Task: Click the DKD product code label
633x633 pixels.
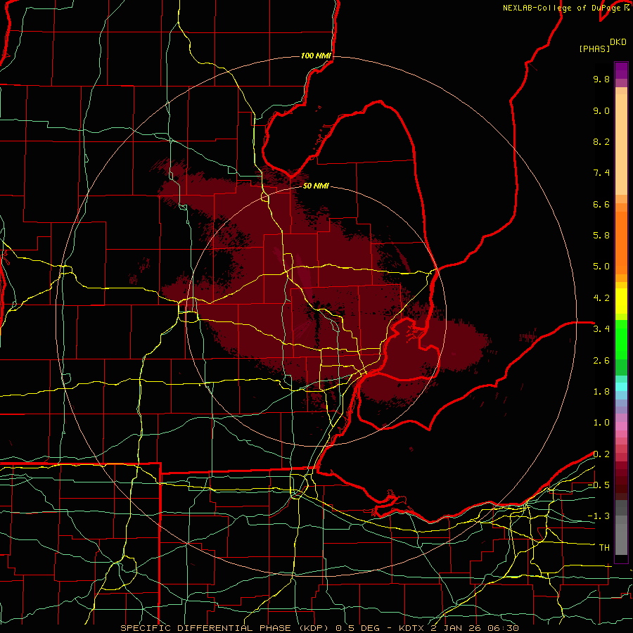Action: [x=618, y=41]
